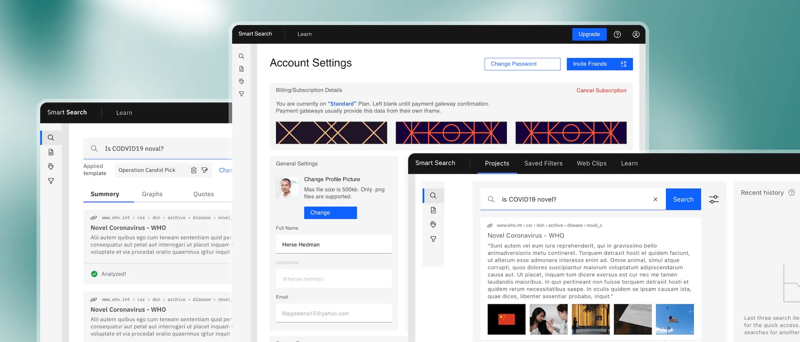Click Username field showing @herse.hedman
The image size is (800, 342).
(334, 279)
